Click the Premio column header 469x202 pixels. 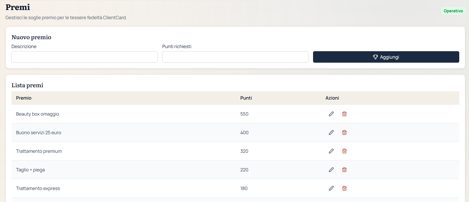(x=24, y=98)
